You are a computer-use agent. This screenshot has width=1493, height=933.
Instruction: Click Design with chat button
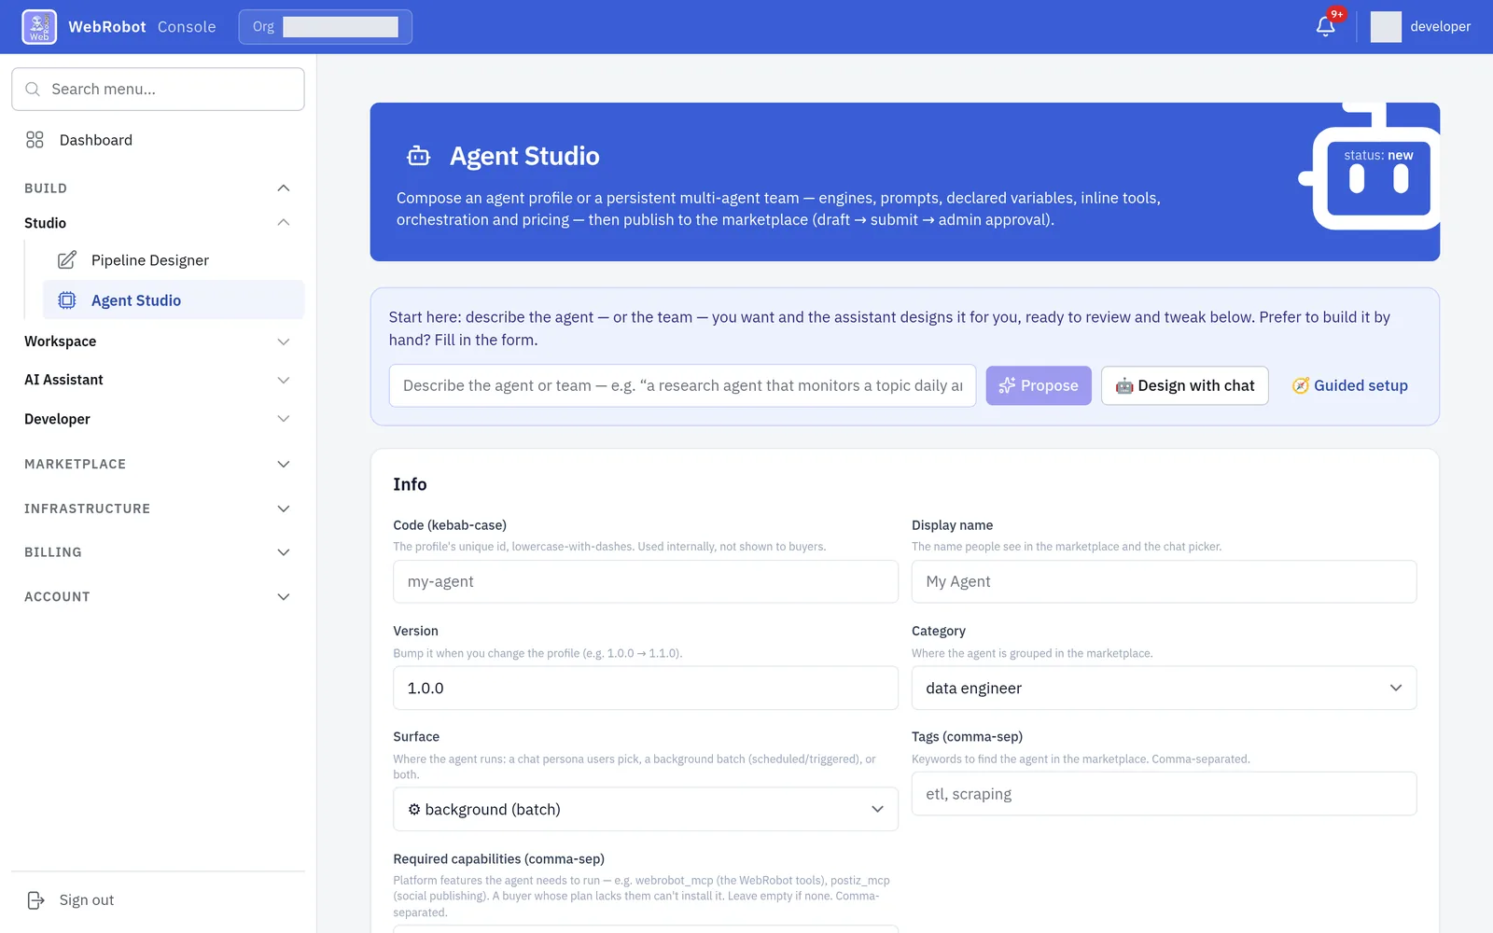point(1185,385)
